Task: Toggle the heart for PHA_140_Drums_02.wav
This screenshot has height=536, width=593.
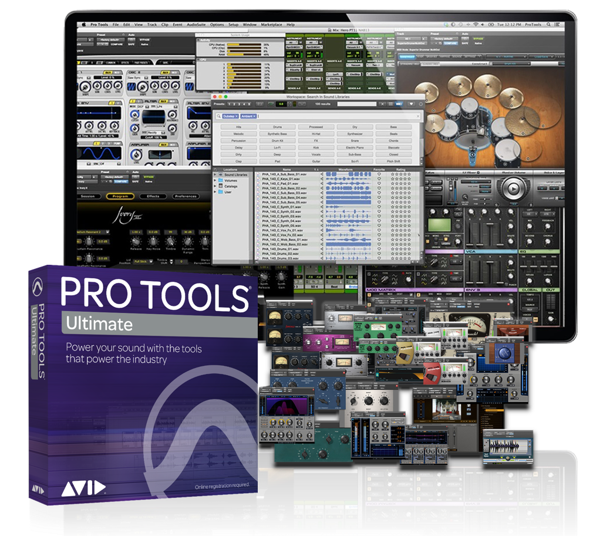Action: 379,254
